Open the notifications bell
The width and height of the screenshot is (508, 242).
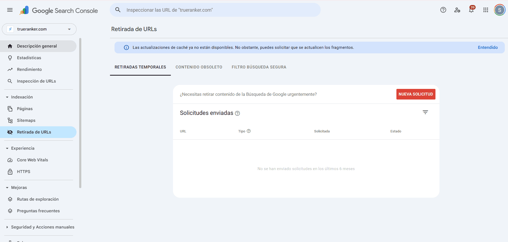click(471, 10)
